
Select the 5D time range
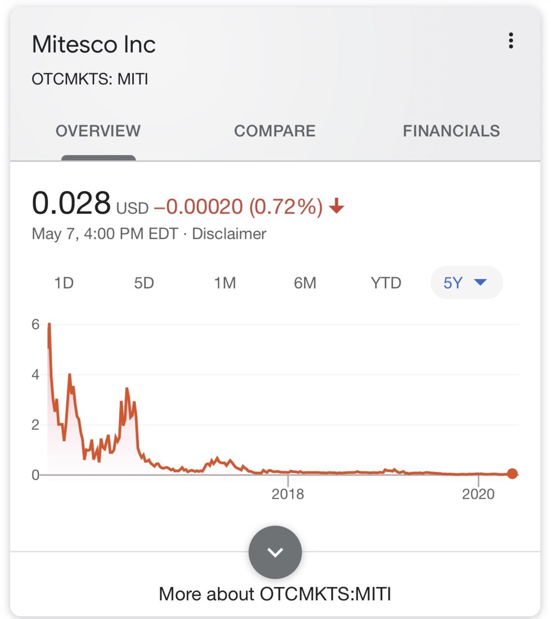pyautogui.click(x=144, y=282)
